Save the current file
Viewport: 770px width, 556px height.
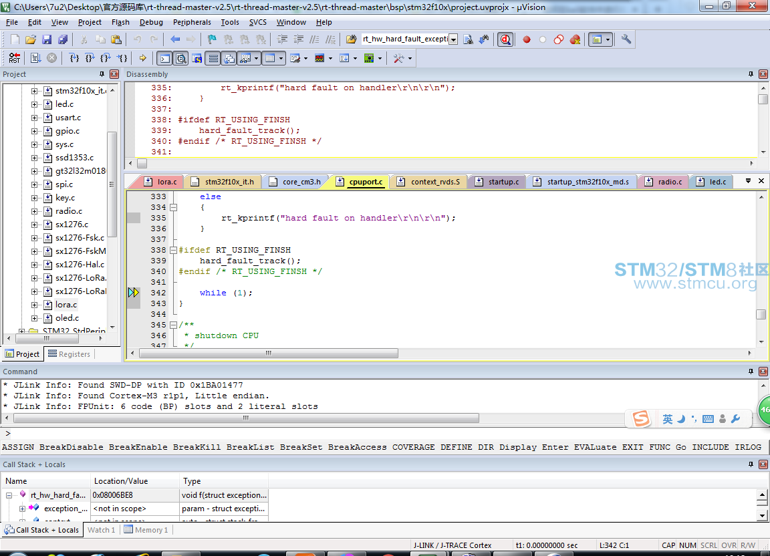[47, 39]
